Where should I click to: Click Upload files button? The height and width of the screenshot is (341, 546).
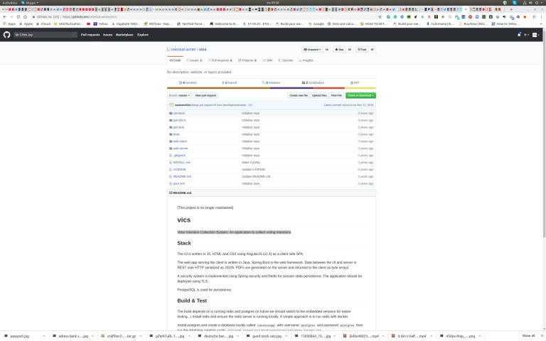(319, 95)
